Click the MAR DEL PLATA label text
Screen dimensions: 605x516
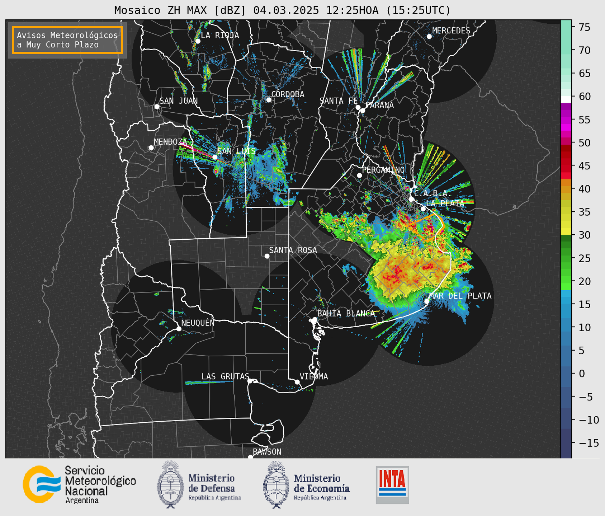(x=460, y=296)
